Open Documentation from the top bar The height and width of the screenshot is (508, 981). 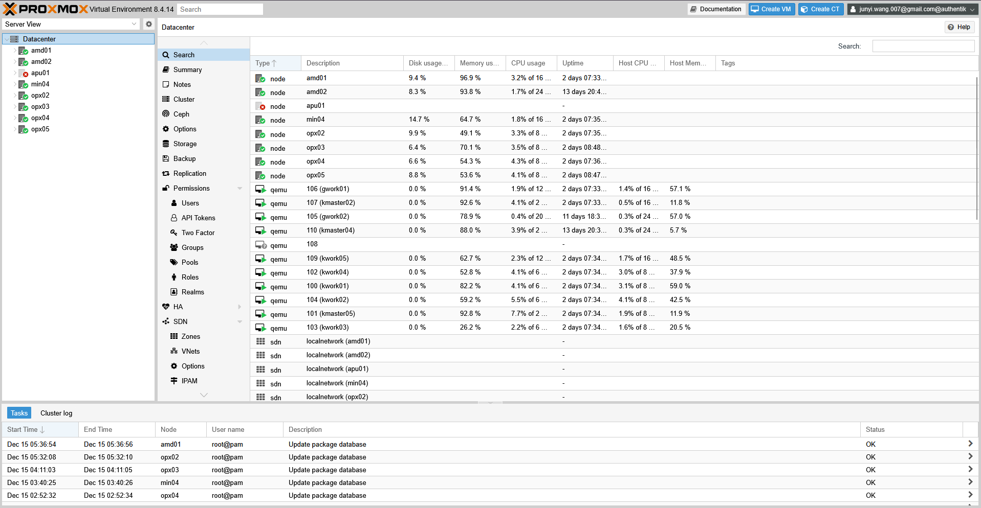pyautogui.click(x=715, y=9)
